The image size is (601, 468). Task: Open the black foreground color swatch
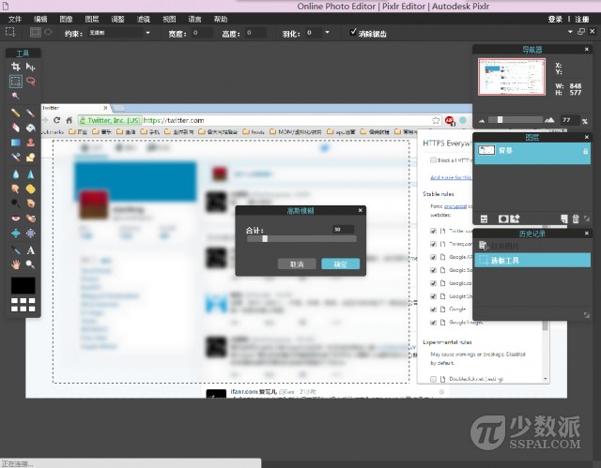click(23, 285)
